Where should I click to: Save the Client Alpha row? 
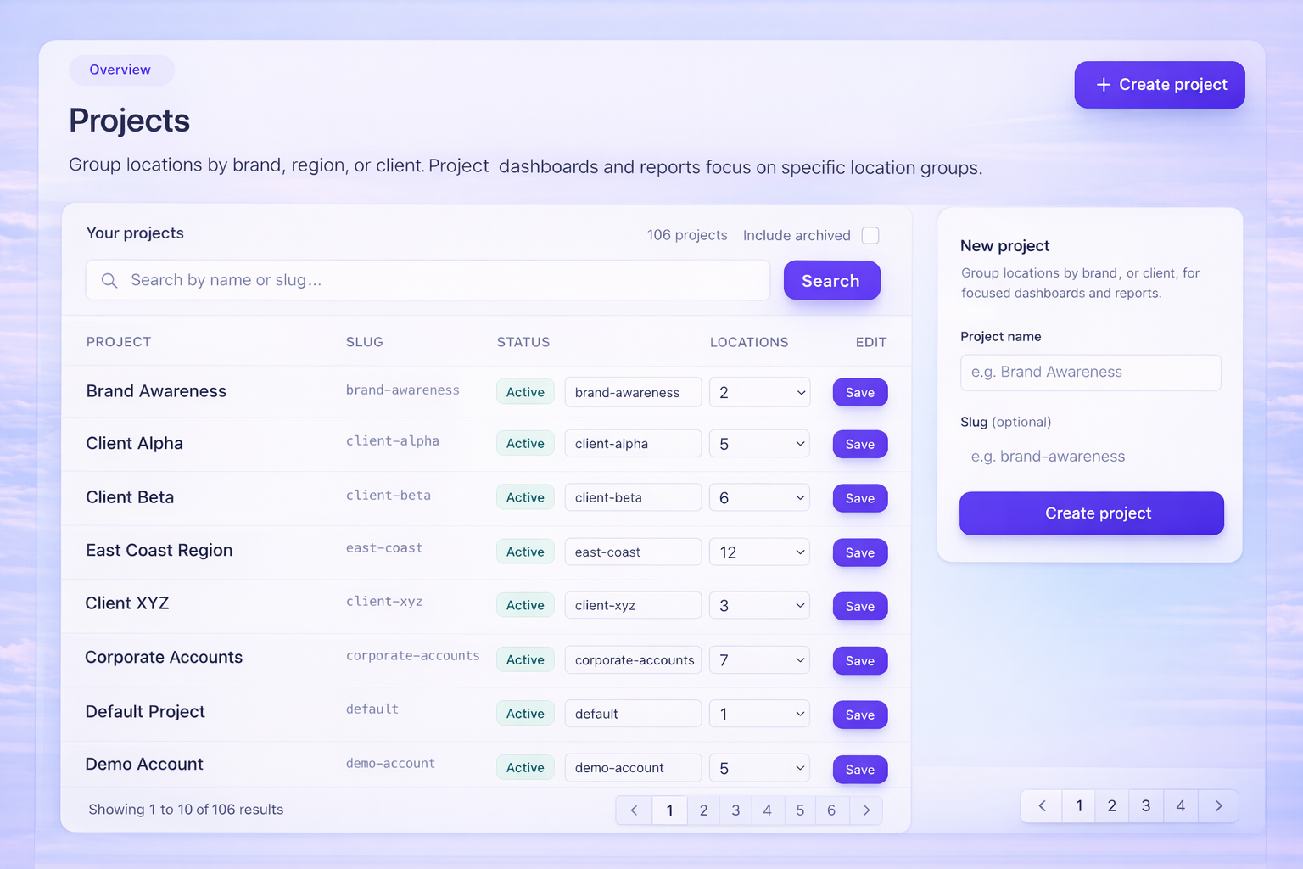click(x=859, y=445)
